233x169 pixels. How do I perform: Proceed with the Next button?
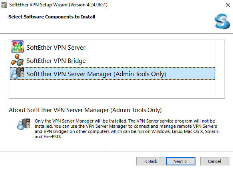[181, 161]
